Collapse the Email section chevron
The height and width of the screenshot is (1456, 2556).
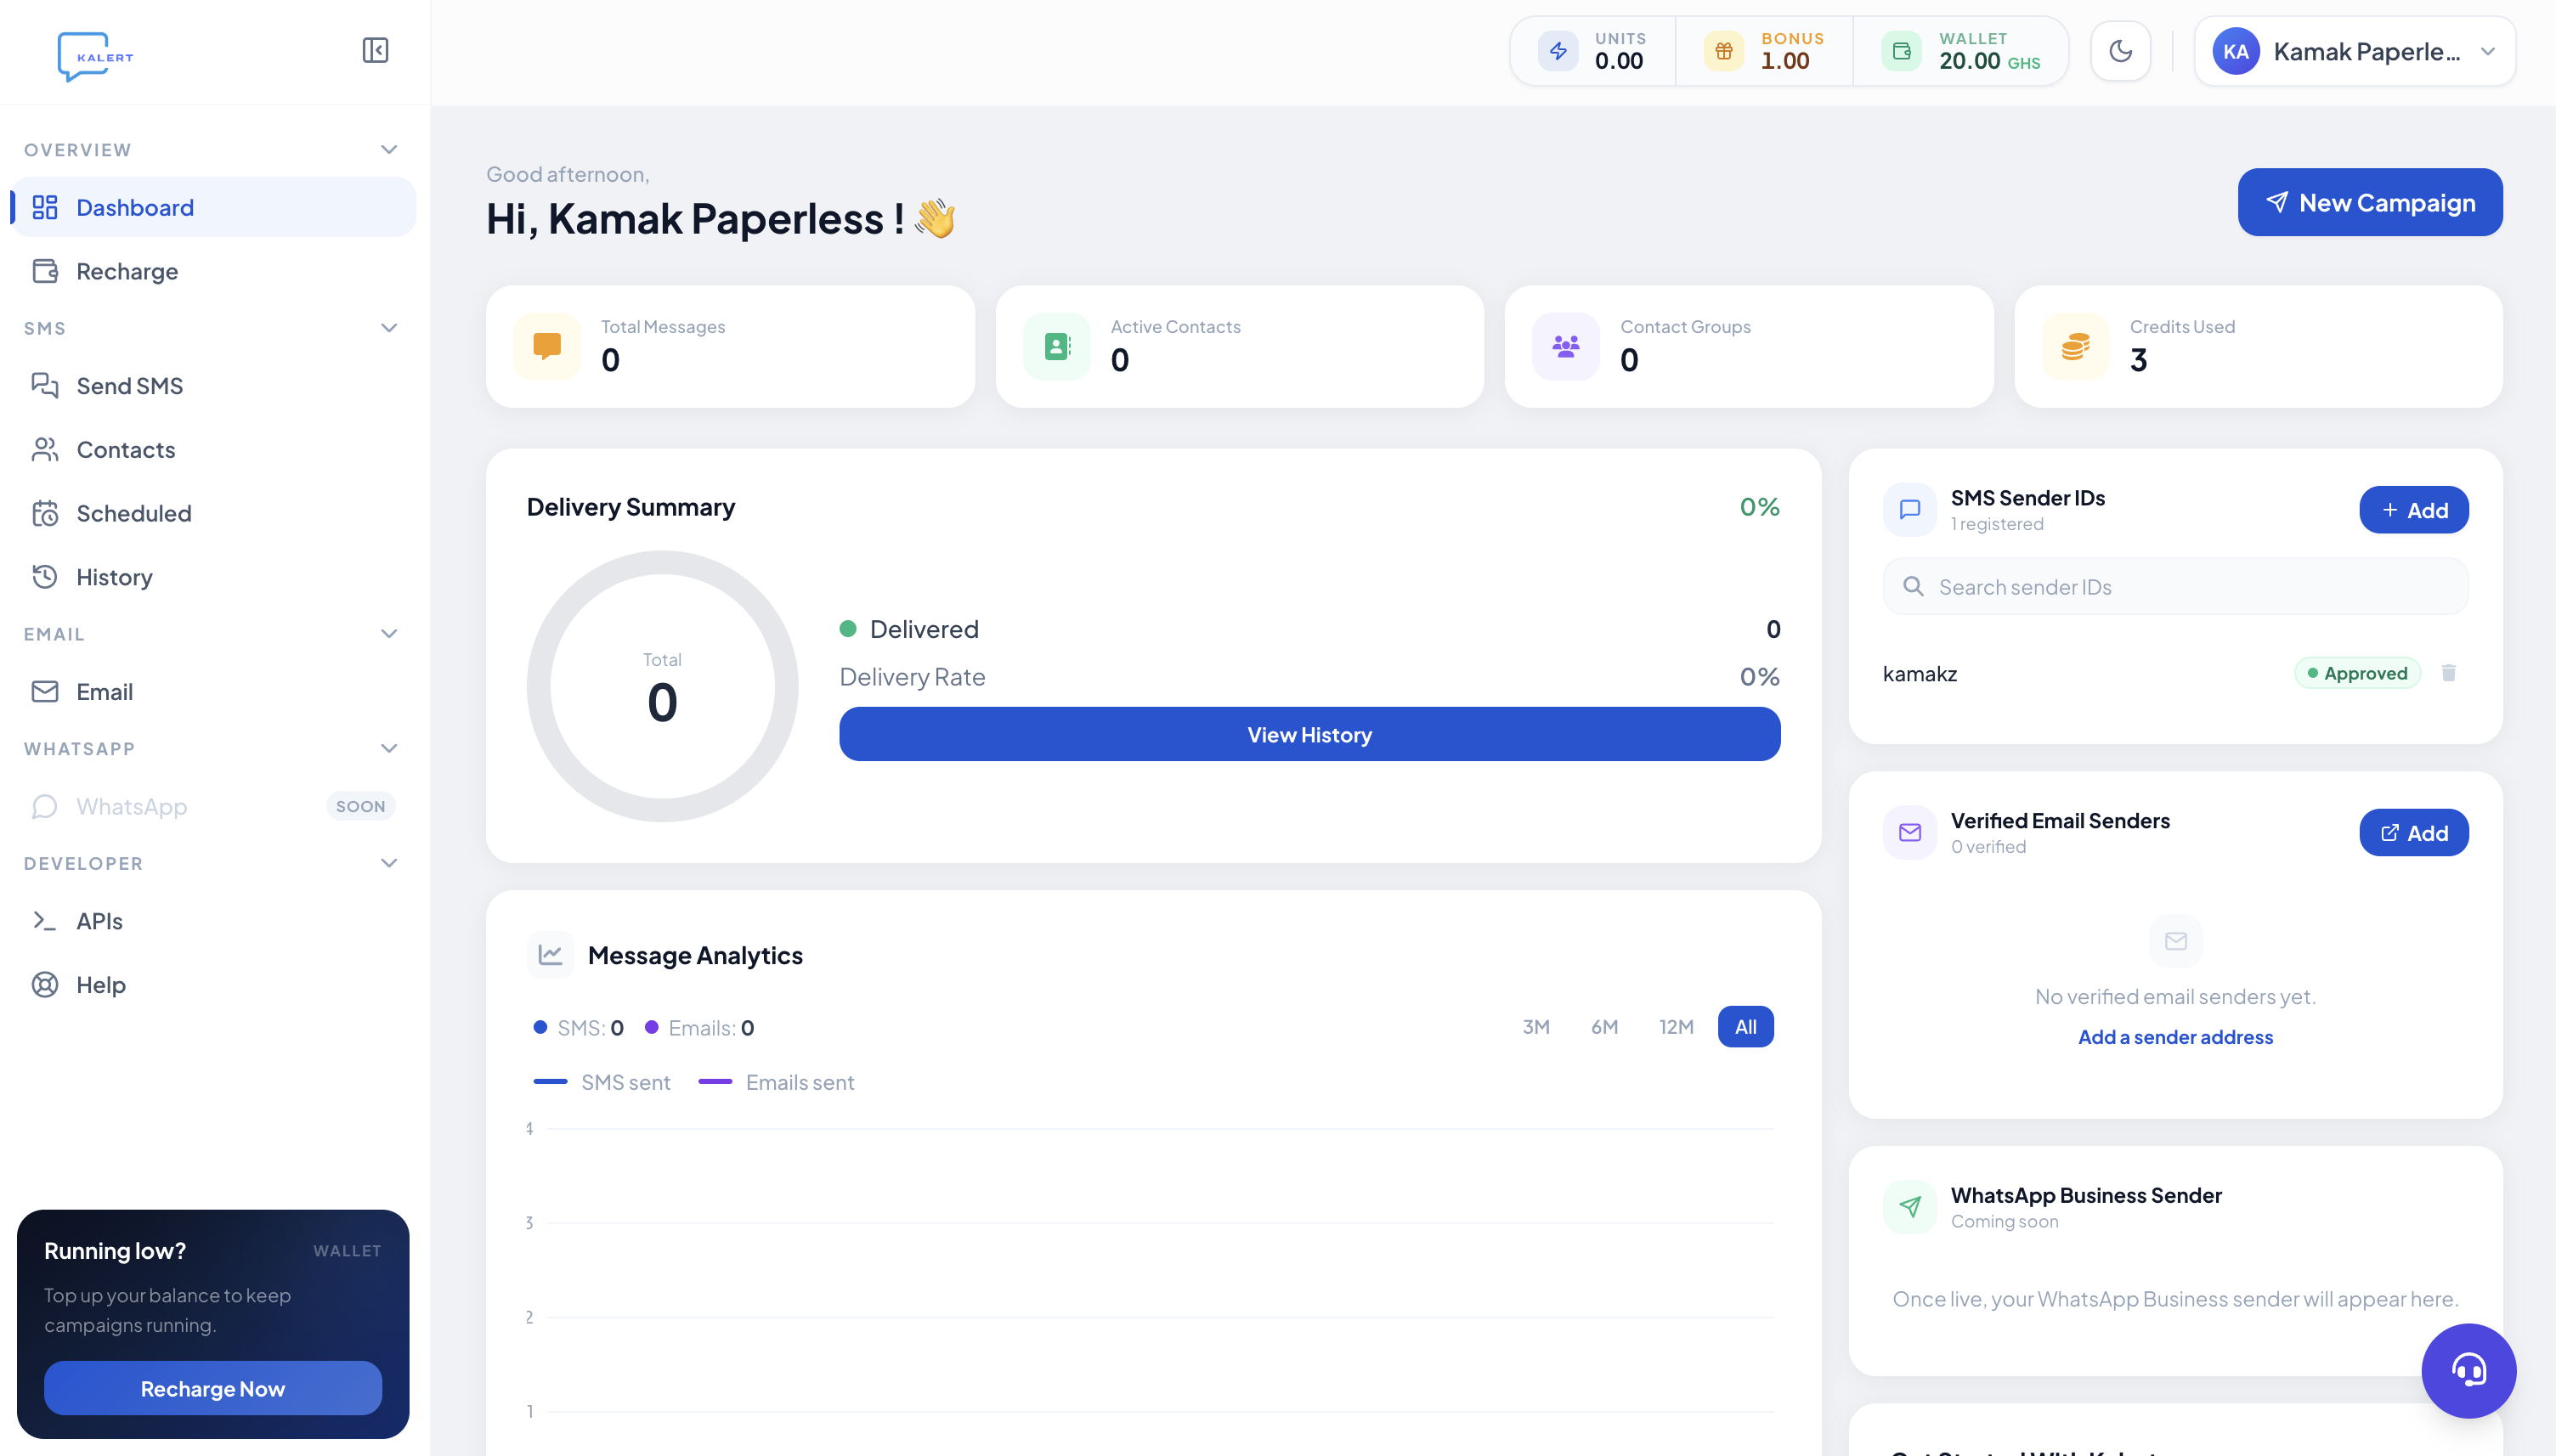[389, 634]
